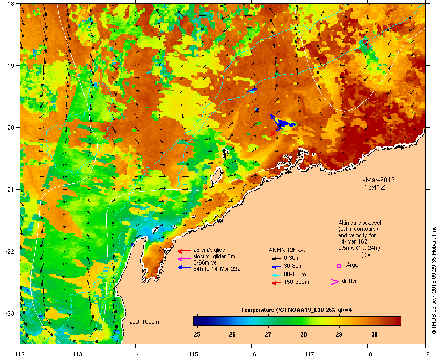Click the '0.5m/s (1kt 24h)' text
Viewport: 441px width, 357px height.
point(359,248)
